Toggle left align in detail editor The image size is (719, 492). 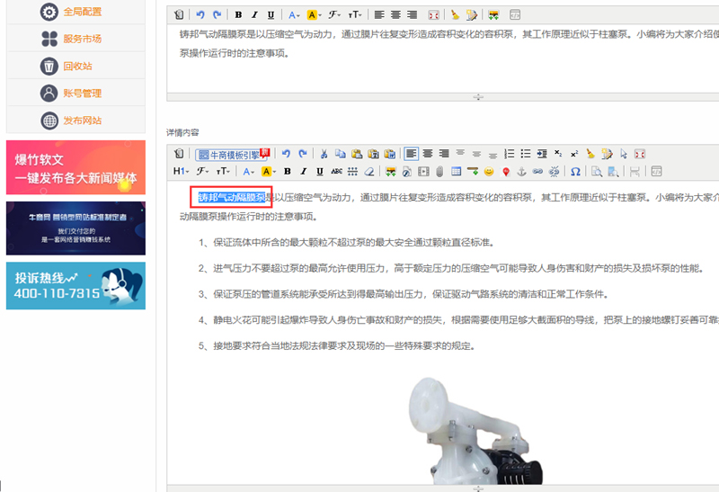[412, 154]
